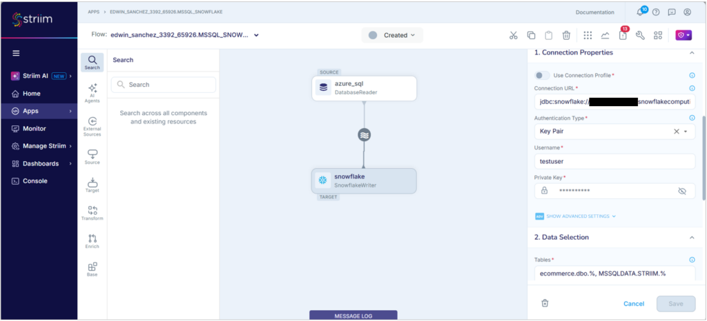
Task: Click info icon beside Use Connection Profile
Action: point(692,75)
